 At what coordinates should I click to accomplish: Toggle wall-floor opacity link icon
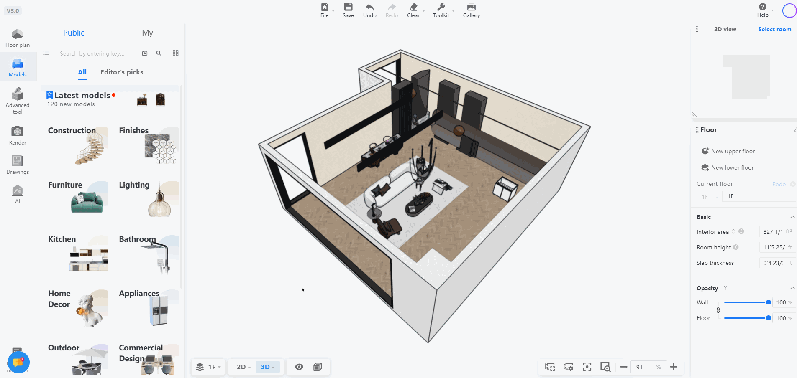pos(718,310)
